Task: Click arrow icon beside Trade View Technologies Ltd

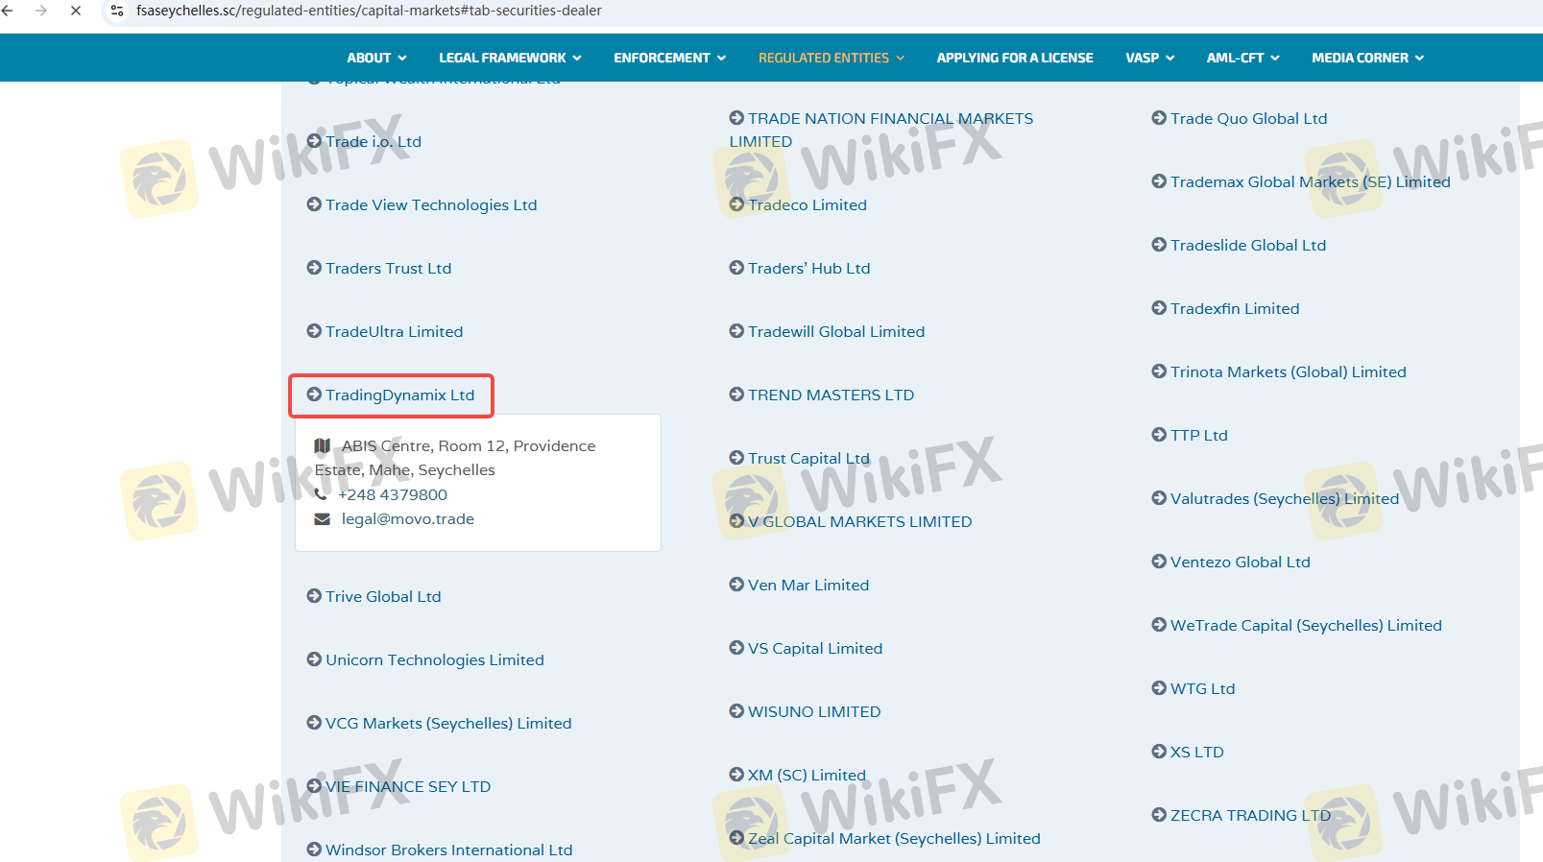Action: tap(314, 204)
